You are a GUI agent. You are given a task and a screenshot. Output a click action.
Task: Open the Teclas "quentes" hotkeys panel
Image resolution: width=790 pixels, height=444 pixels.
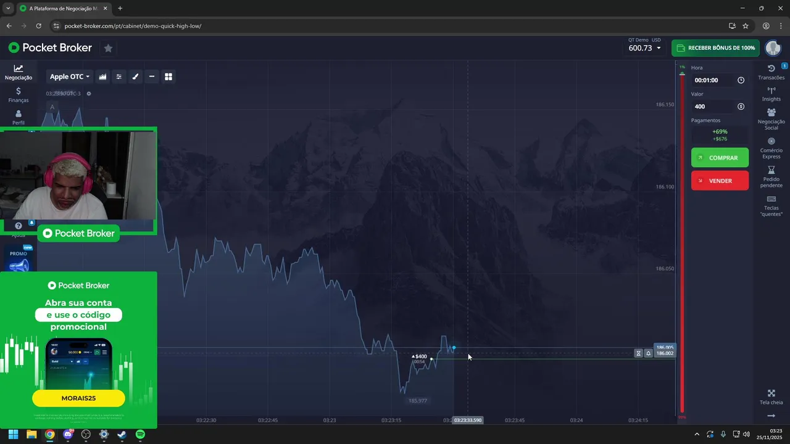771,206
